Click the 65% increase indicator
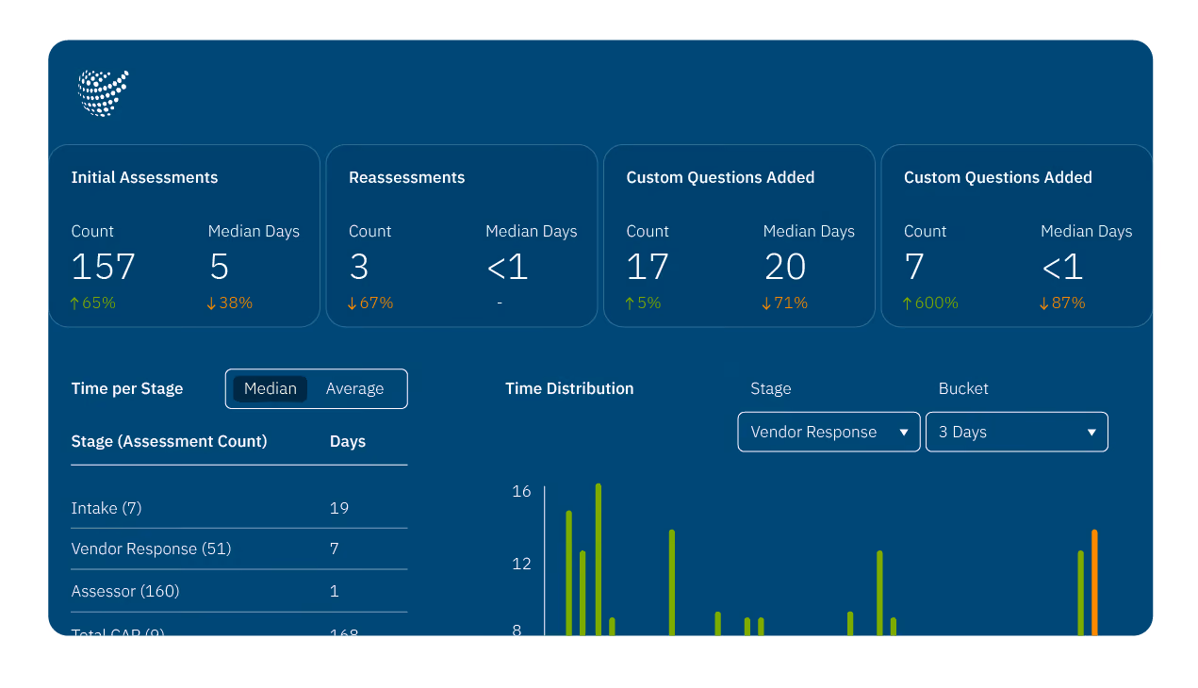Viewport: 1198px width, 688px height. (x=93, y=303)
